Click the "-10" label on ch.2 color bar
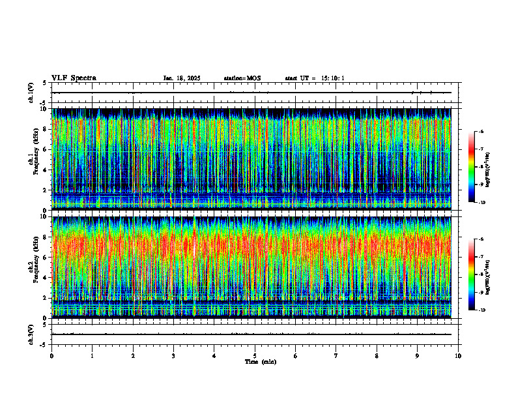Screen dimensions: 516x399 [481, 310]
